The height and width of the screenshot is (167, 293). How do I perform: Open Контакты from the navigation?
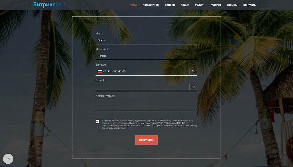[x=250, y=5]
